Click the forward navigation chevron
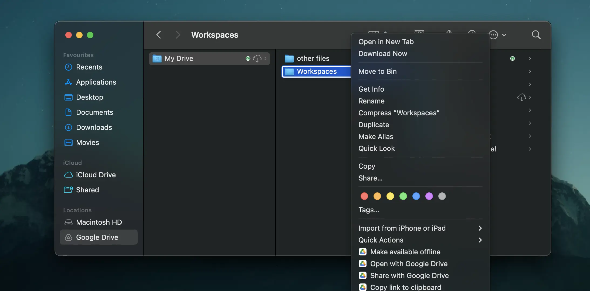 [178, 35]
